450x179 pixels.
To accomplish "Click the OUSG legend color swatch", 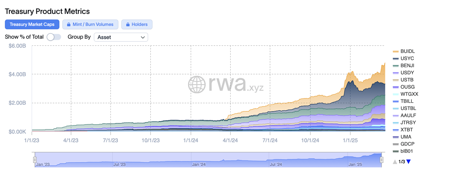I will pyautogui.click(x=396, y=87).
